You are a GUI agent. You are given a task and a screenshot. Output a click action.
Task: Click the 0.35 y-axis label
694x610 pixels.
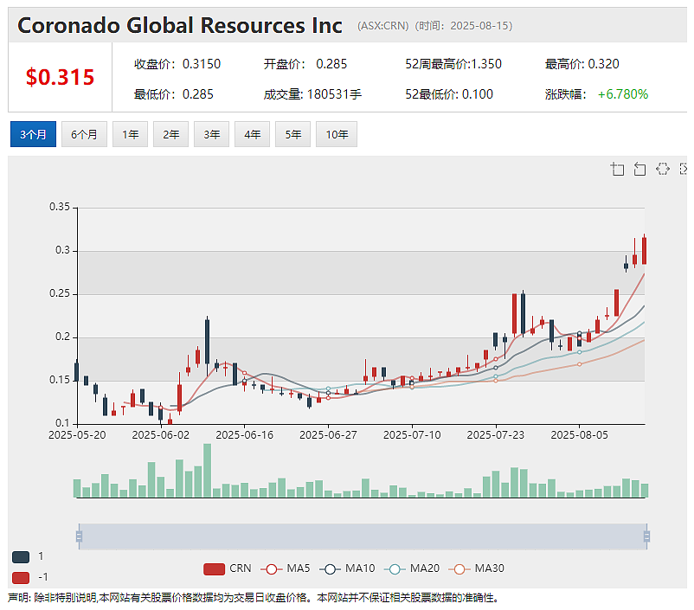pyautogui.click(x=60, y=207)
